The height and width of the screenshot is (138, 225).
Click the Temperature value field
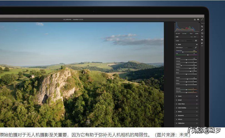pos(194,51)
